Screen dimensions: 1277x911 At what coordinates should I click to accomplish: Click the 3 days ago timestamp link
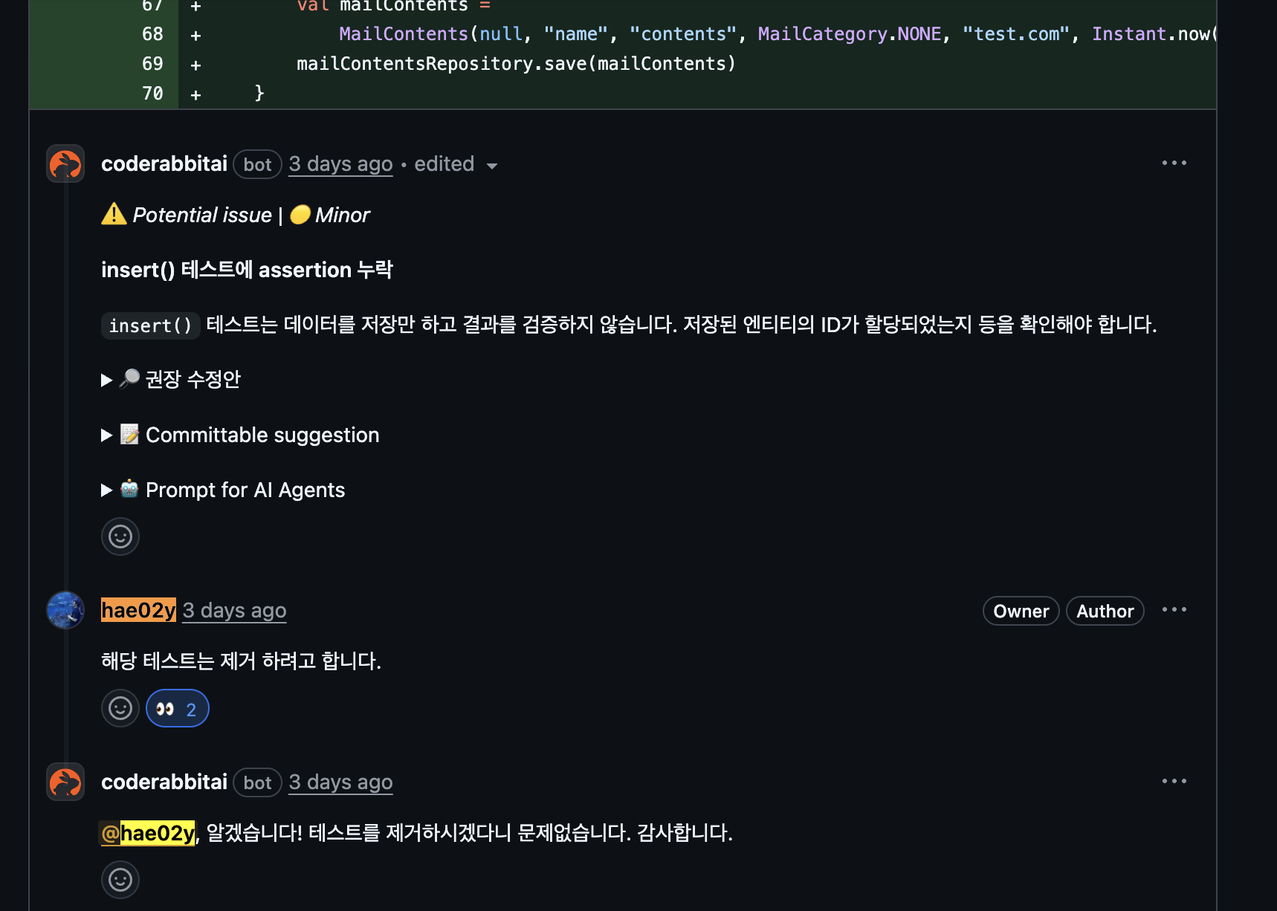point(340,163)
